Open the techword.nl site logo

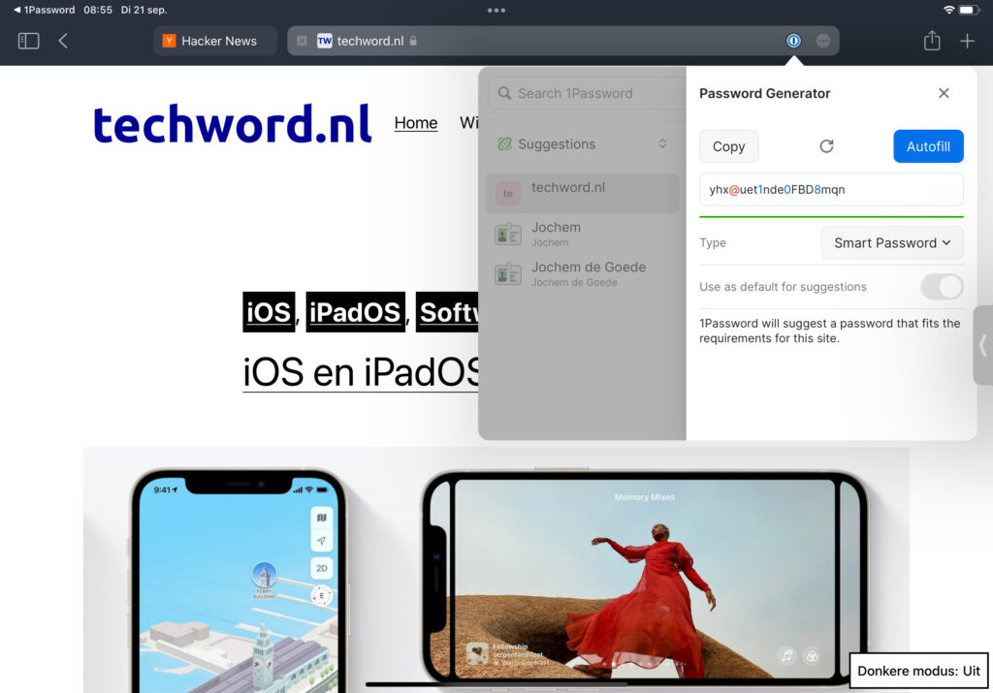[232, 123]
